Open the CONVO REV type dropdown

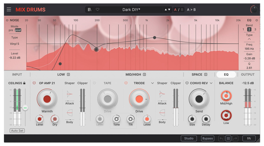coord(211,83)
